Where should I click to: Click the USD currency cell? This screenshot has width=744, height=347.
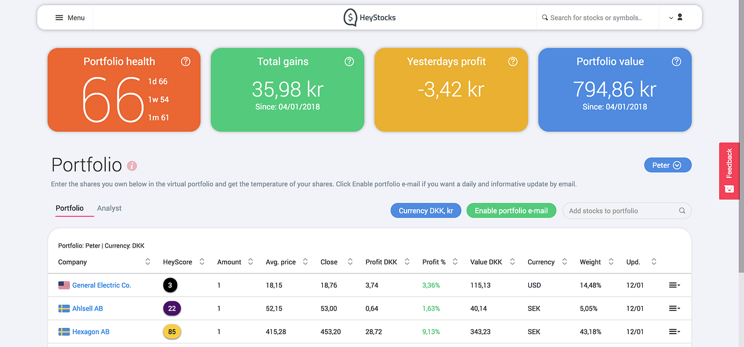click(534, 285)
